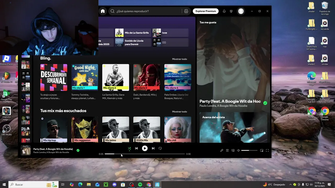The width and height of the screenshot is (335, 188).
Task: Open Discord from the taskbar
Action: [114, 185]
